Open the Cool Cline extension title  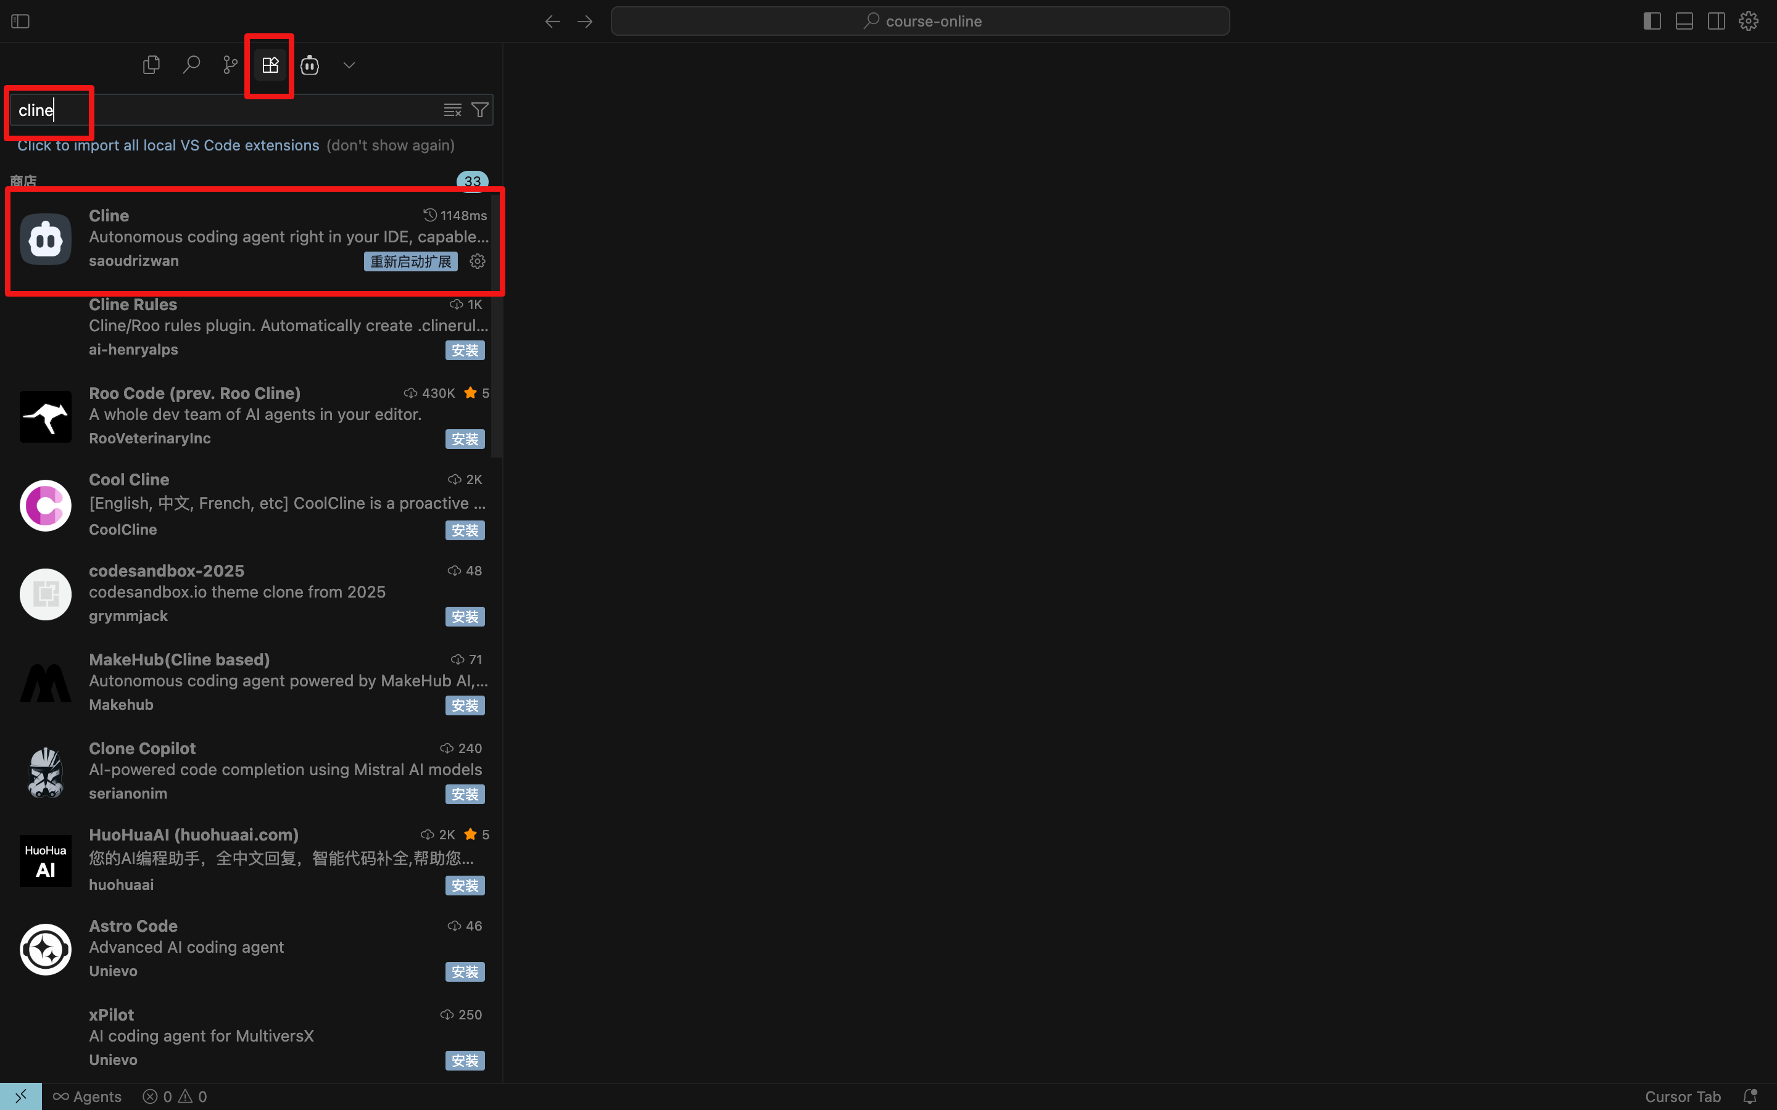pyautogui.click(x=129, y=480)
